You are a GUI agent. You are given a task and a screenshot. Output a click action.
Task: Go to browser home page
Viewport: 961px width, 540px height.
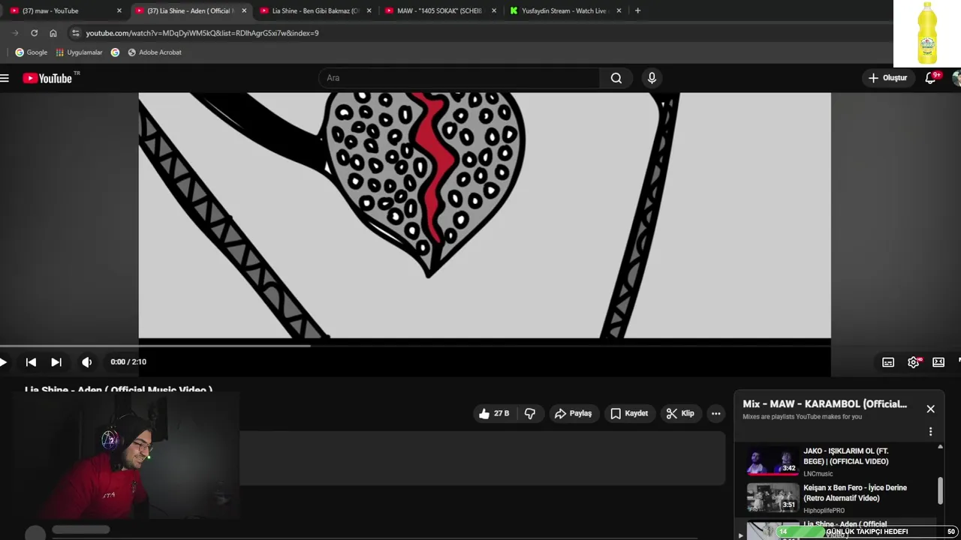point(53,33)
